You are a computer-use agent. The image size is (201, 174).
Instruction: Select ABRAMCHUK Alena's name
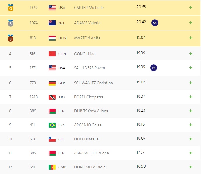91,153
